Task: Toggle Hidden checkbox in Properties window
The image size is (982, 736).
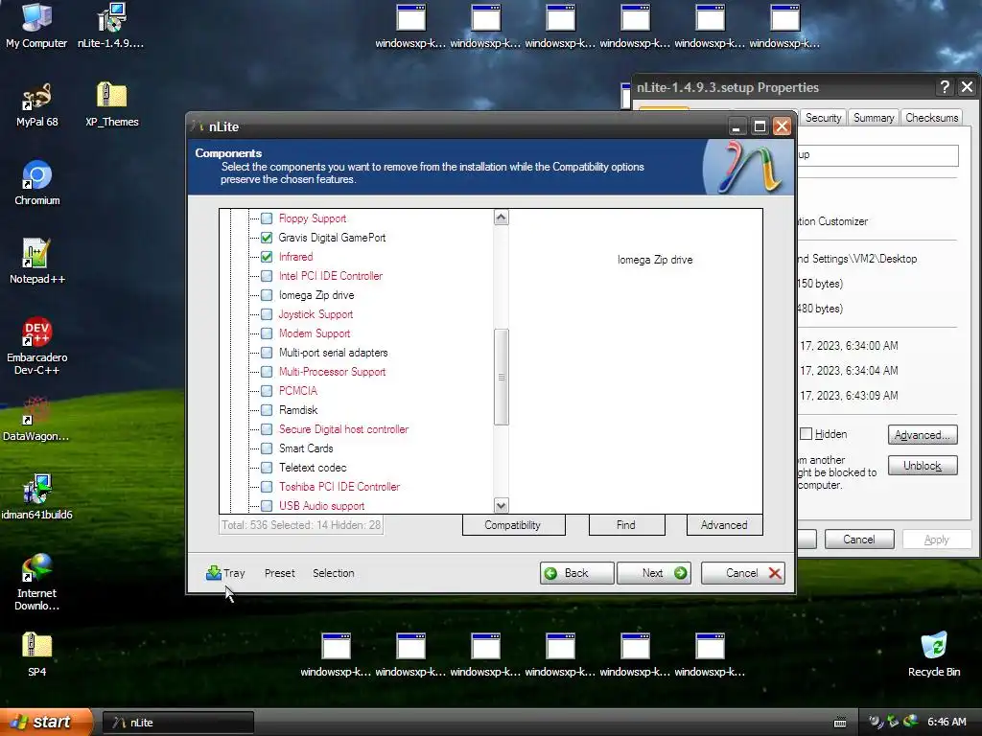Action: 807,434
